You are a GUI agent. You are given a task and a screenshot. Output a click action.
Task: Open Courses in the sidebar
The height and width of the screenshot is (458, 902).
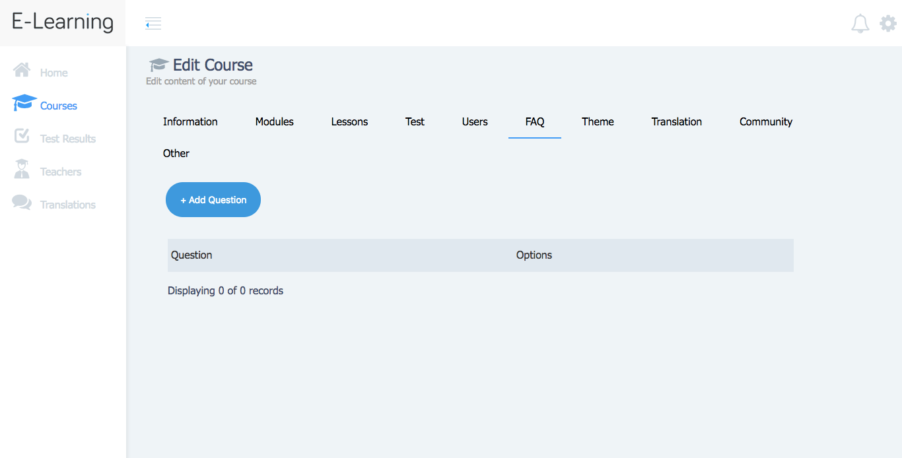59,106
